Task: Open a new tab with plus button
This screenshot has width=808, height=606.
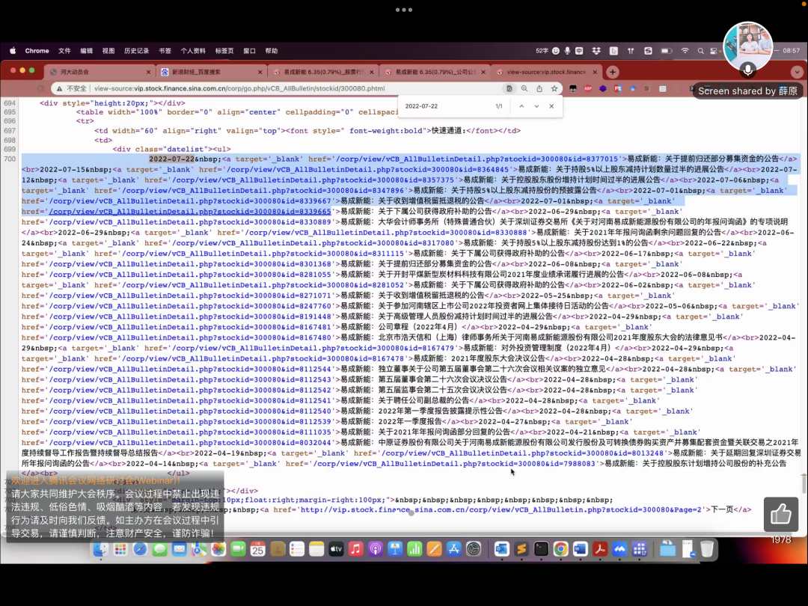Action: click(x=612, y=72)
